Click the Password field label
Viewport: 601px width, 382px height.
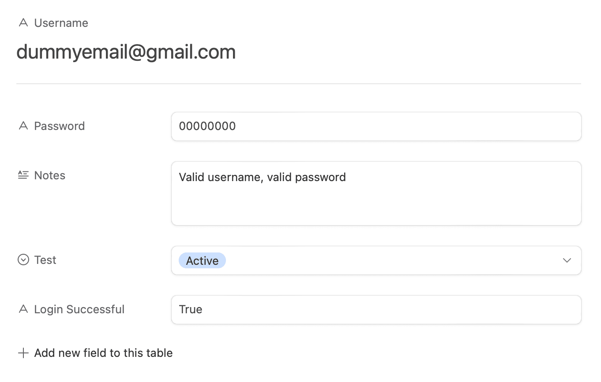click(59, 126)
